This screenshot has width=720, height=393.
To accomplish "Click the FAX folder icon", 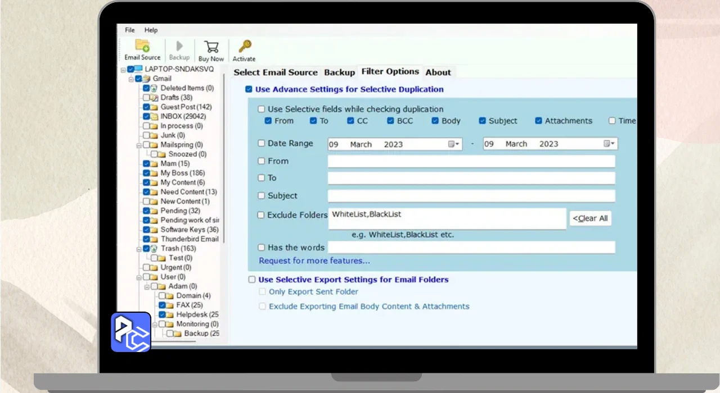I will 170,305.
